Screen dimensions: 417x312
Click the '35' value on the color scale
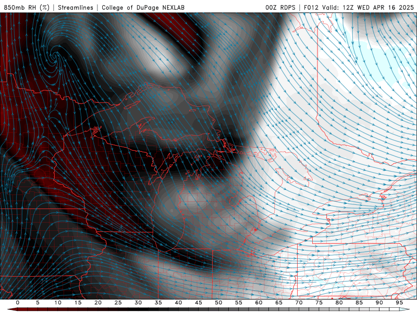pyautogui.click(x=158, y=303)
